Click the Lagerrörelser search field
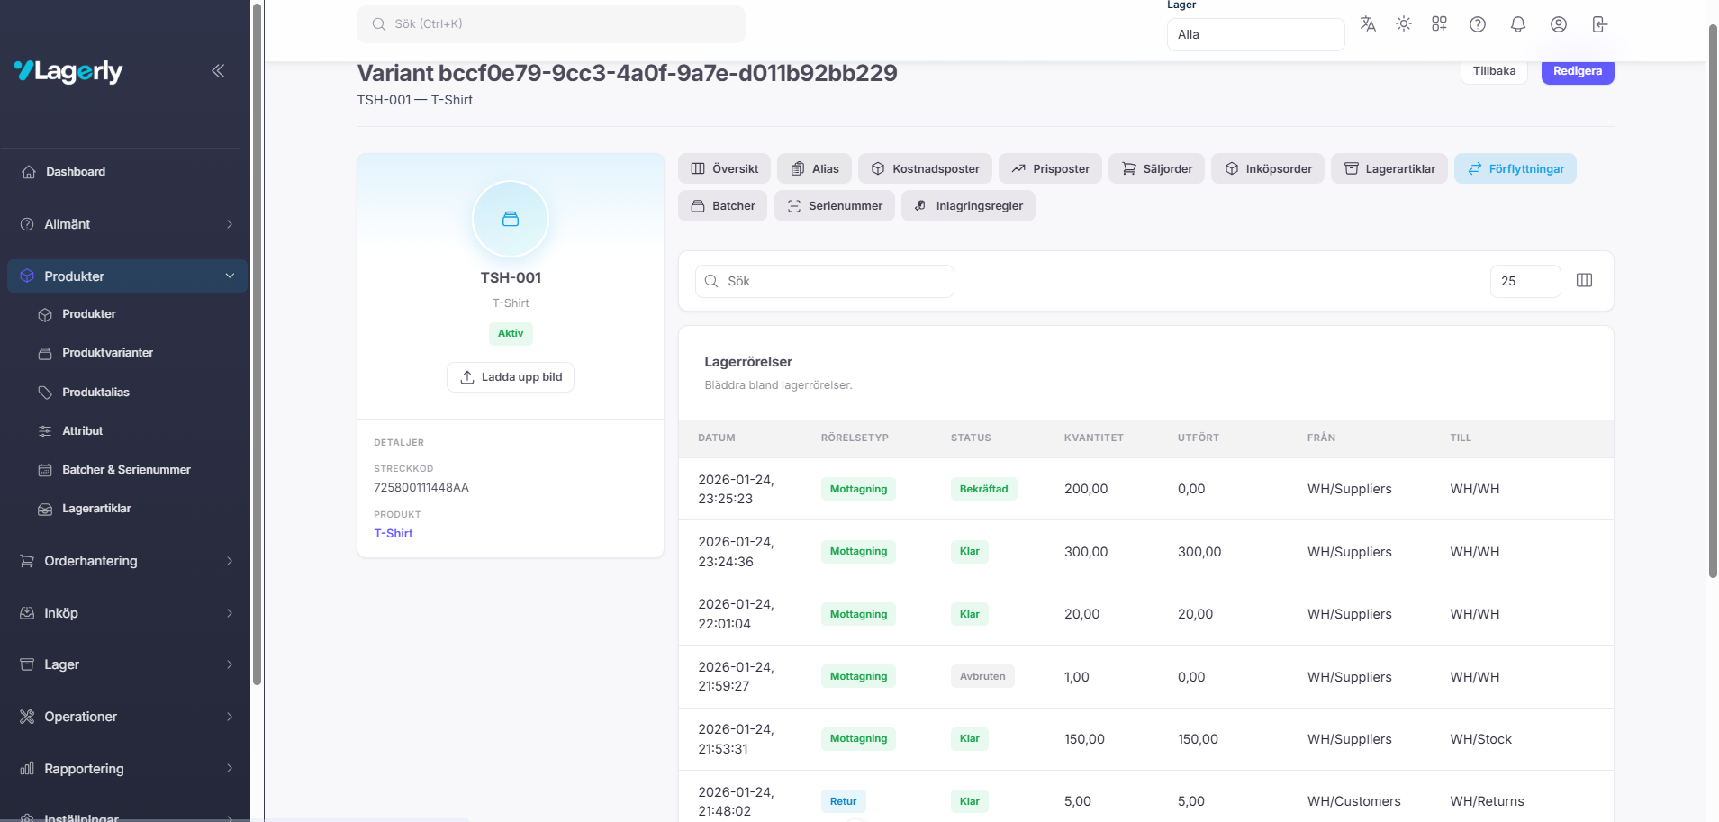1719x822 pixels. (x=824, y=281)
